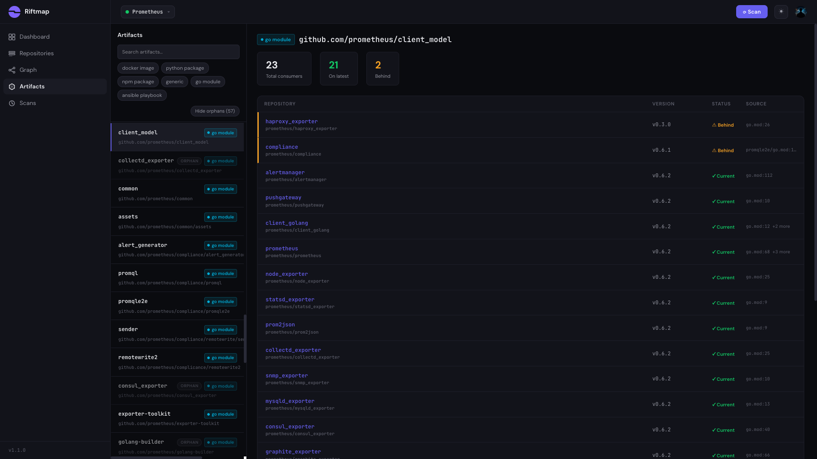Select the remotewrite2 artifact
Image resolution: width=817 pixels, height=459 pixels.
click(177, 362)
